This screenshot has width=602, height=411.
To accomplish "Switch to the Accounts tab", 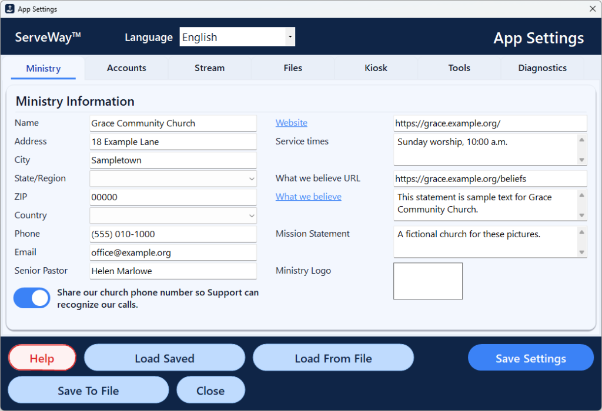I will 126,68.
